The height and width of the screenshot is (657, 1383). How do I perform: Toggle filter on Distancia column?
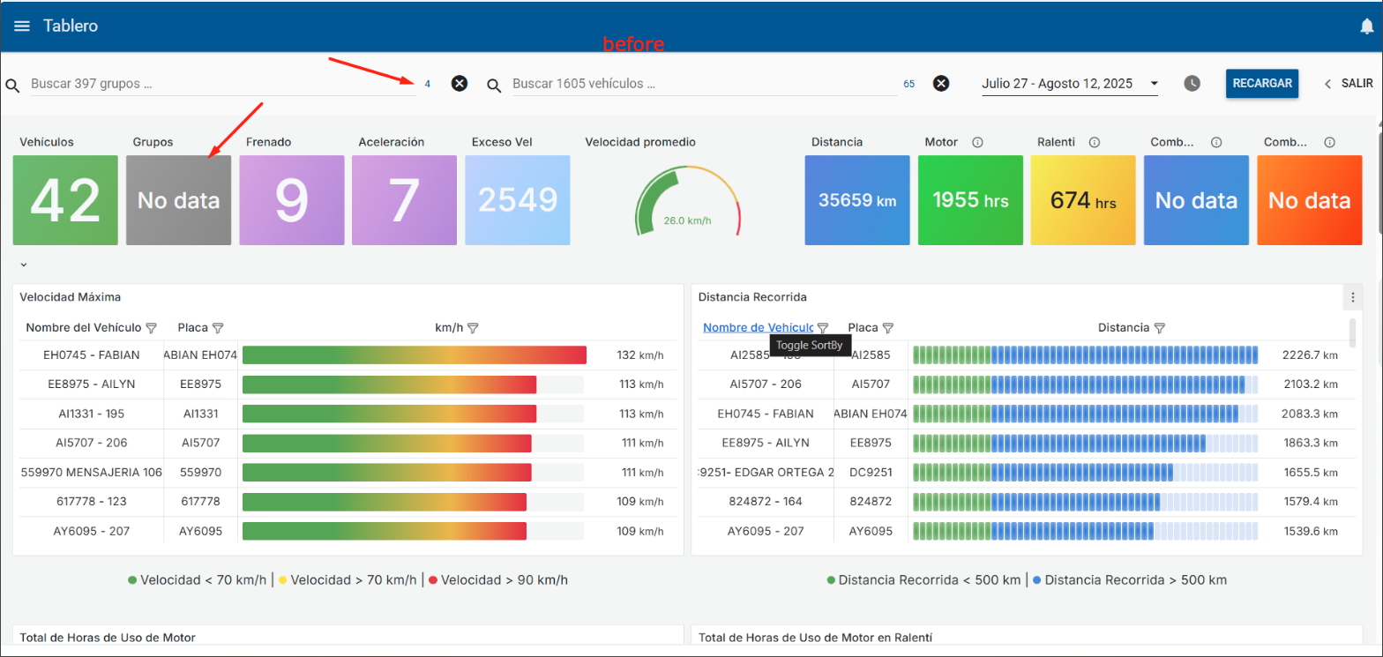click(x=1160, y=328)
